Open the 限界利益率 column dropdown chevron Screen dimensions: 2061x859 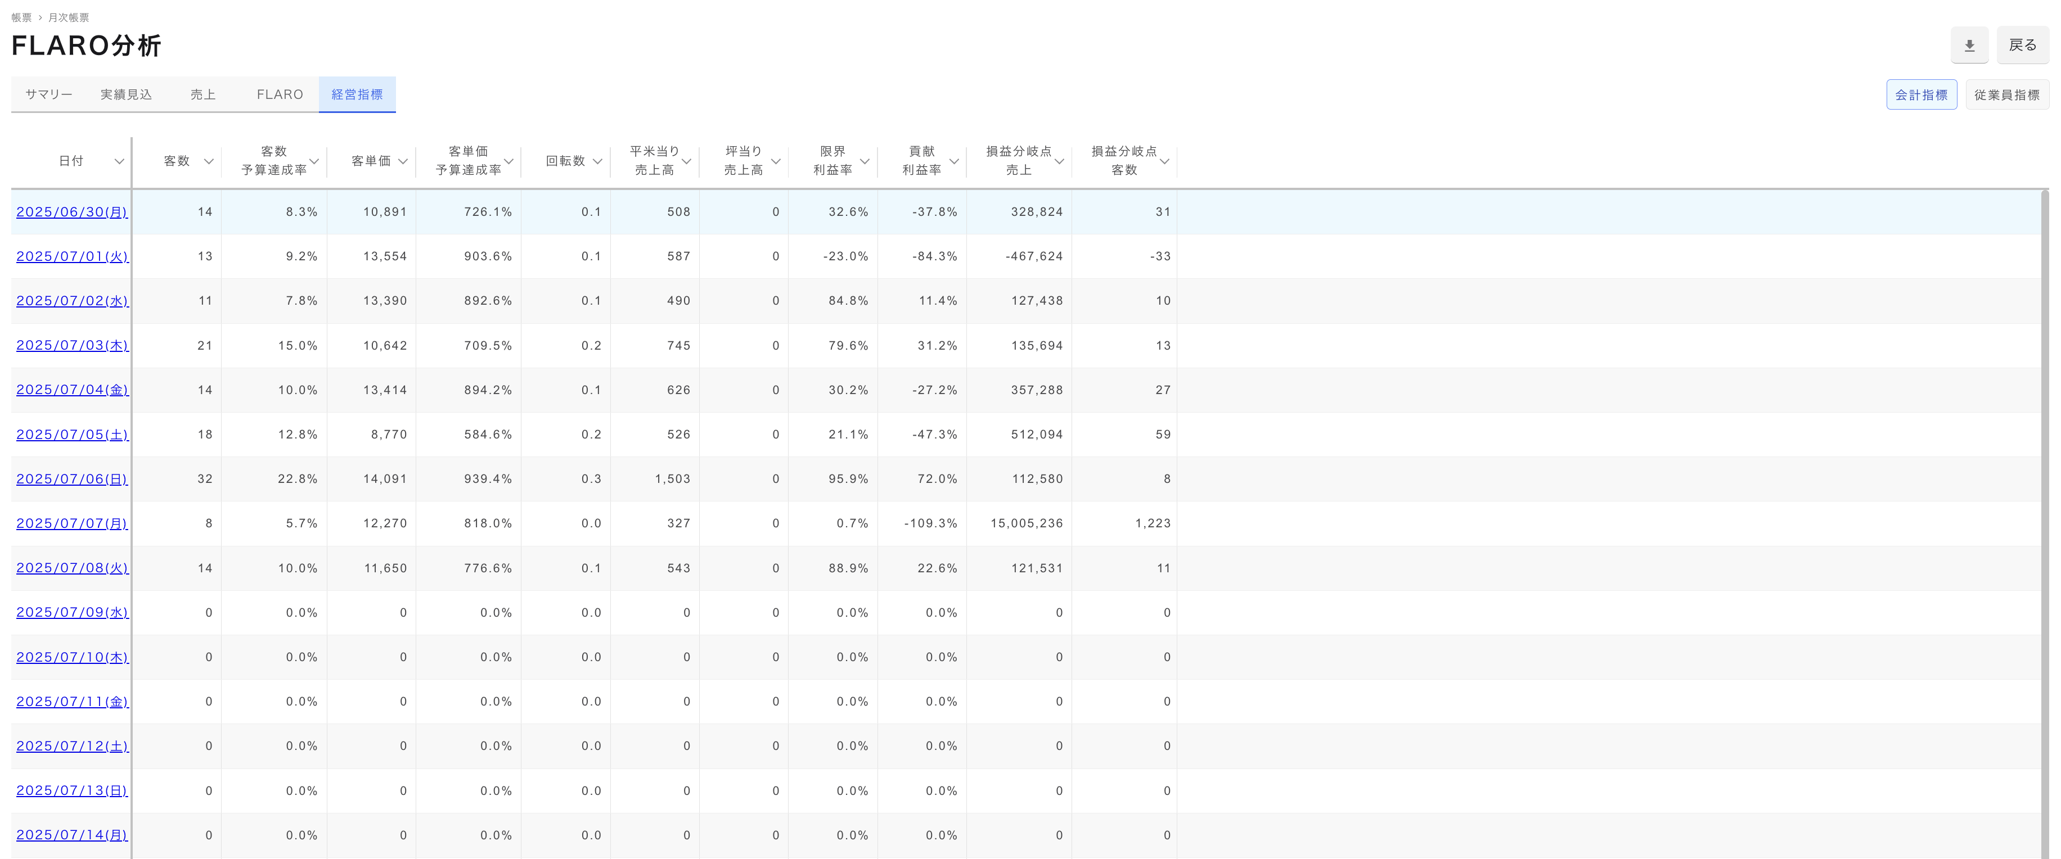pos(865,161)
